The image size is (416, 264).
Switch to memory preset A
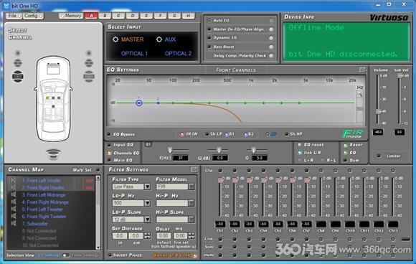[x=91, y=16]
